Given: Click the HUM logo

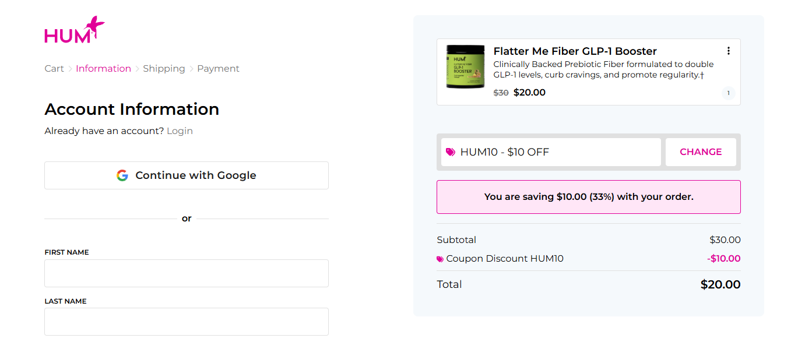Looking at the screenshot, I should click(74, 27).
